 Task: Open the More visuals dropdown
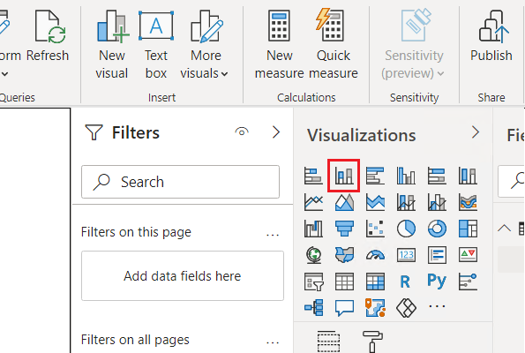coord(204,44)
